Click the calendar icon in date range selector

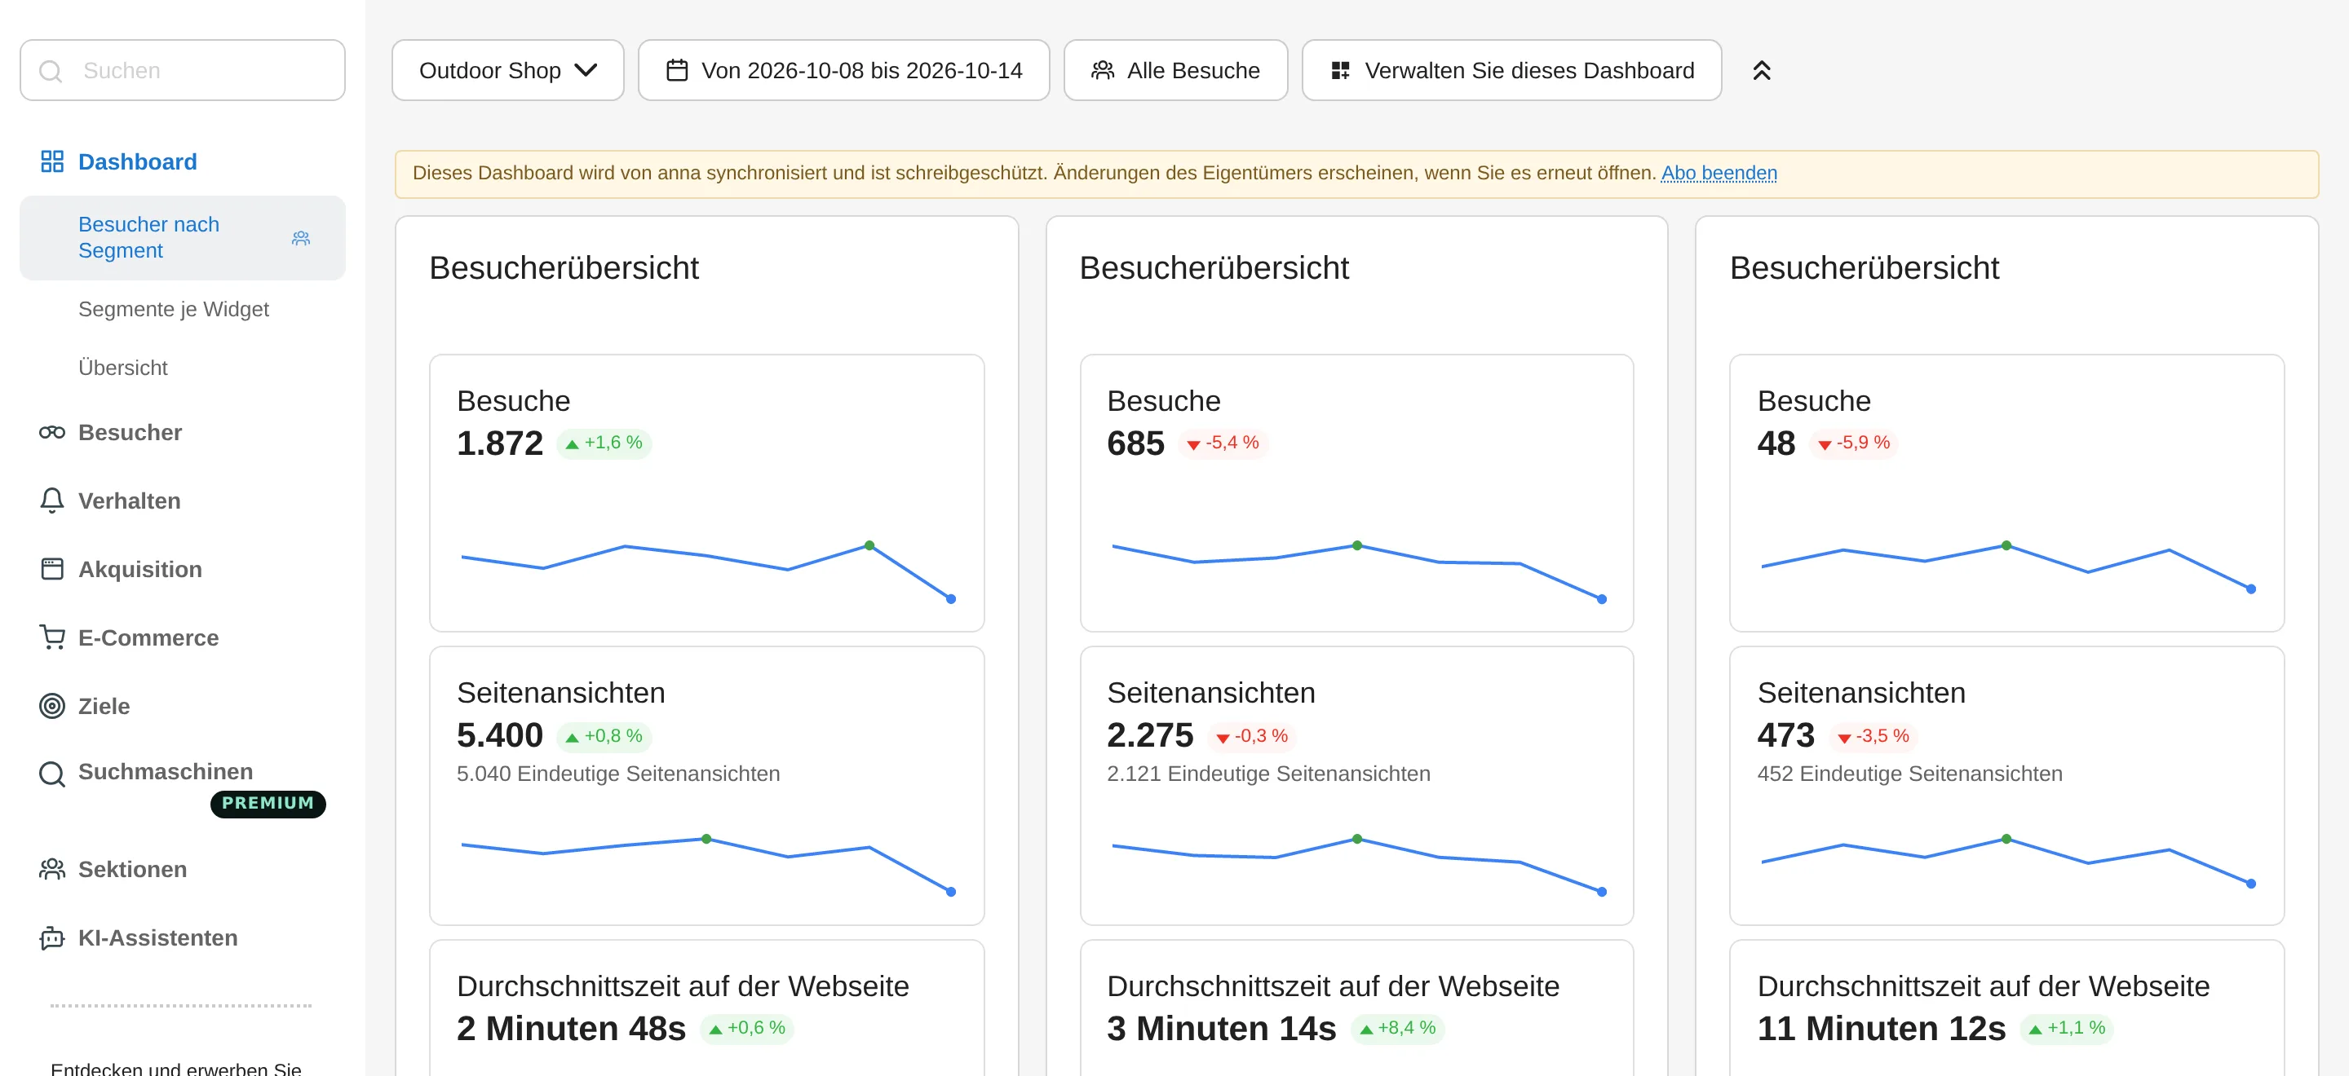(x=677, y=70)
